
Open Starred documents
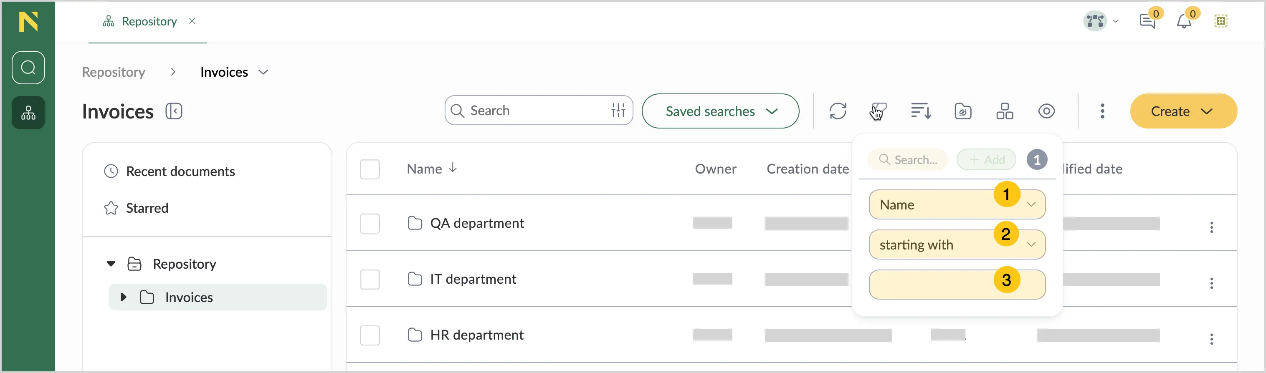pos(136,208)
